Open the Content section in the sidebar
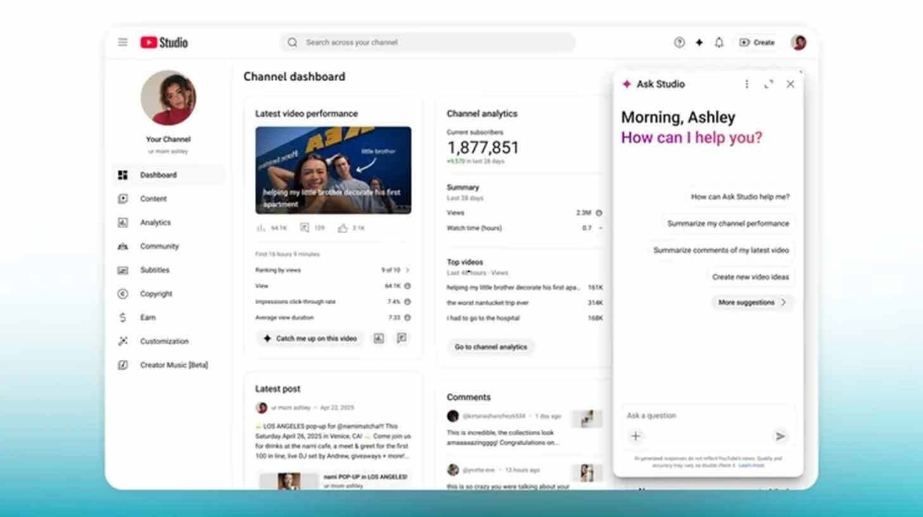The width and height of the screenshot is (923, 517). click(x=153, y=198)
